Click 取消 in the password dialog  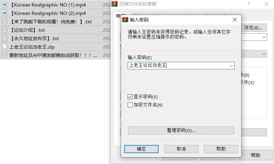(x=181, y=149)
